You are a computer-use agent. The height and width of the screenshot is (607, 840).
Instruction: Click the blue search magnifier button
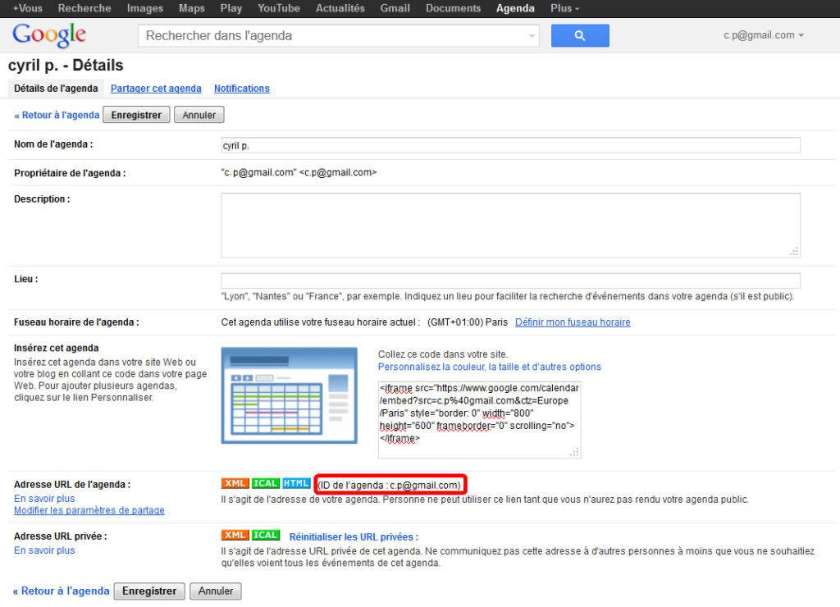tap(579, 36)
